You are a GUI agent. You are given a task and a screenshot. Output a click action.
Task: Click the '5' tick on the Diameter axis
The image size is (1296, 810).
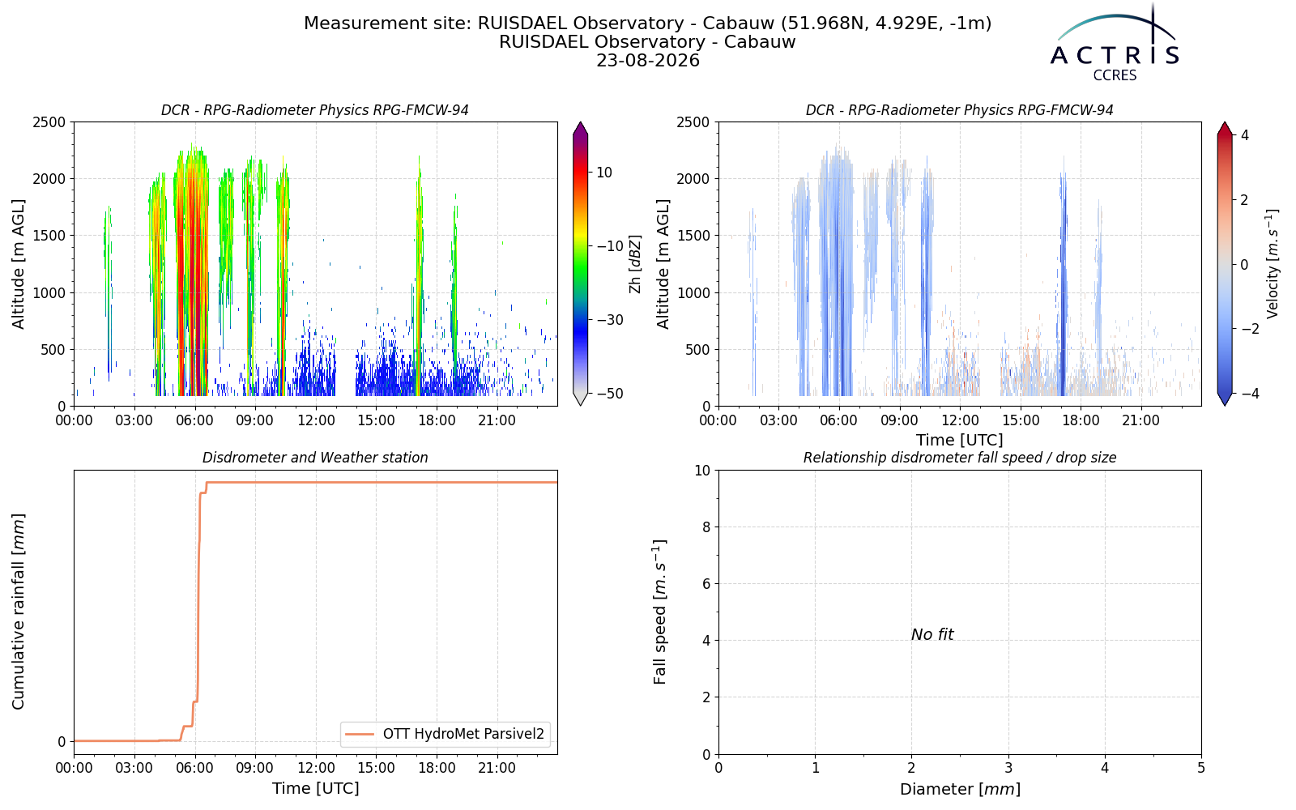pyautogui.click(x=1201, y=768)
